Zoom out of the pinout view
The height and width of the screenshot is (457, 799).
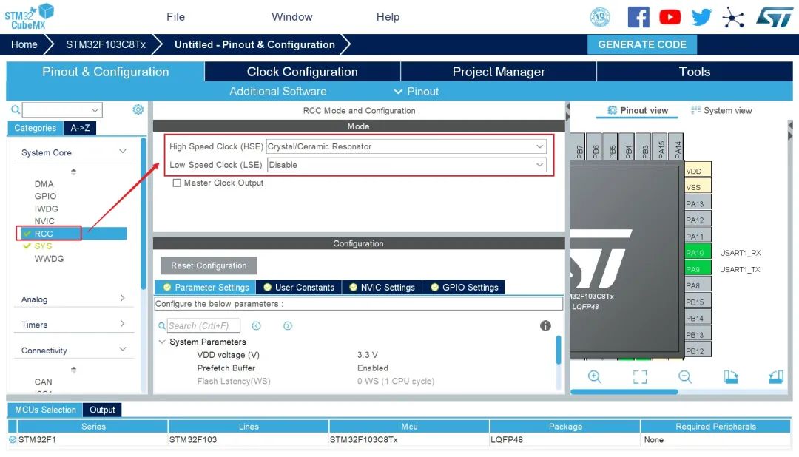685,376
